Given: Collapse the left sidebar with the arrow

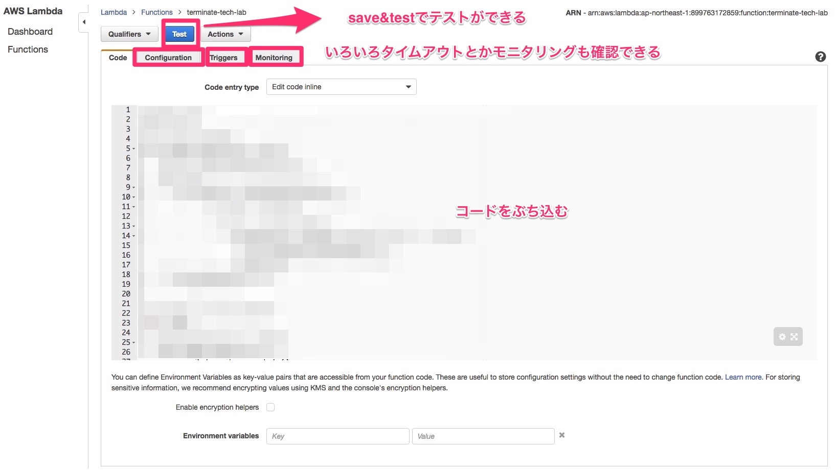Looking at the screenshot, I should pos(84,22).
